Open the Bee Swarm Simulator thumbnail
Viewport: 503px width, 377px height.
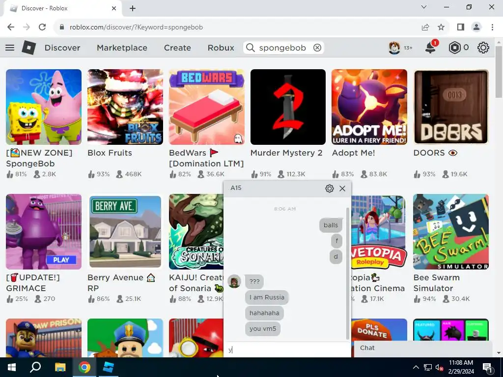pos(451,232)
